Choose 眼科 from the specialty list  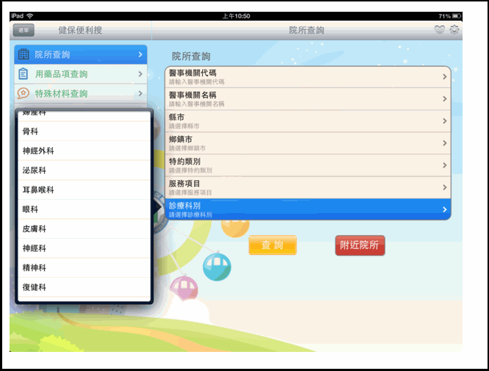pos(84,209)
